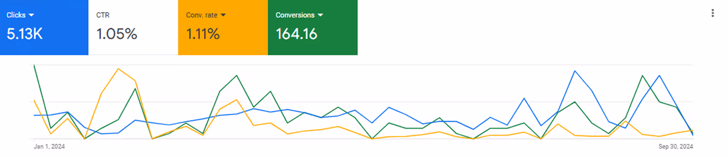Image resolution: width=727 pixels, height=157 pixels.
Task: Click the Sep 30, 2024 axis label
Action: [676, 146]
